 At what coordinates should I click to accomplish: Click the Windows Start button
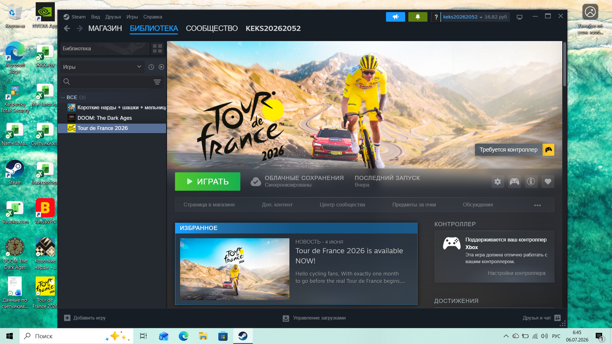tap(10, 336)
